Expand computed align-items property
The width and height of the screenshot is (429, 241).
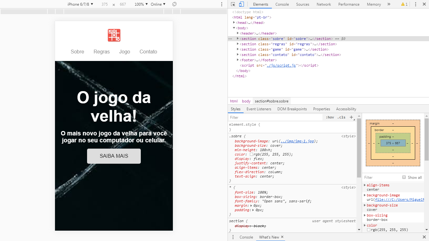pos(365,185)
